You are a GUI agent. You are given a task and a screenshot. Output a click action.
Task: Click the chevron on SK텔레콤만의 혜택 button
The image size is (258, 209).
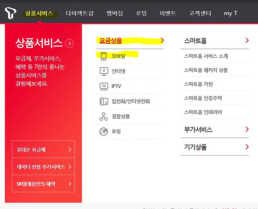pos(70,184)
